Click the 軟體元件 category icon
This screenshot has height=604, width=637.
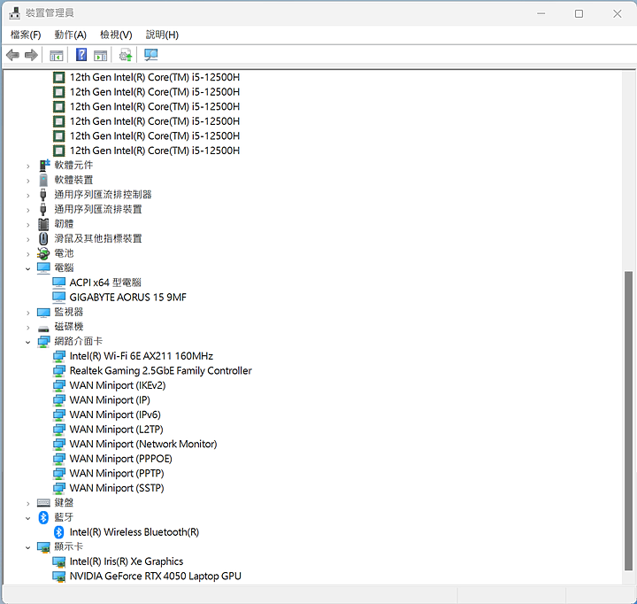(44, 165)
